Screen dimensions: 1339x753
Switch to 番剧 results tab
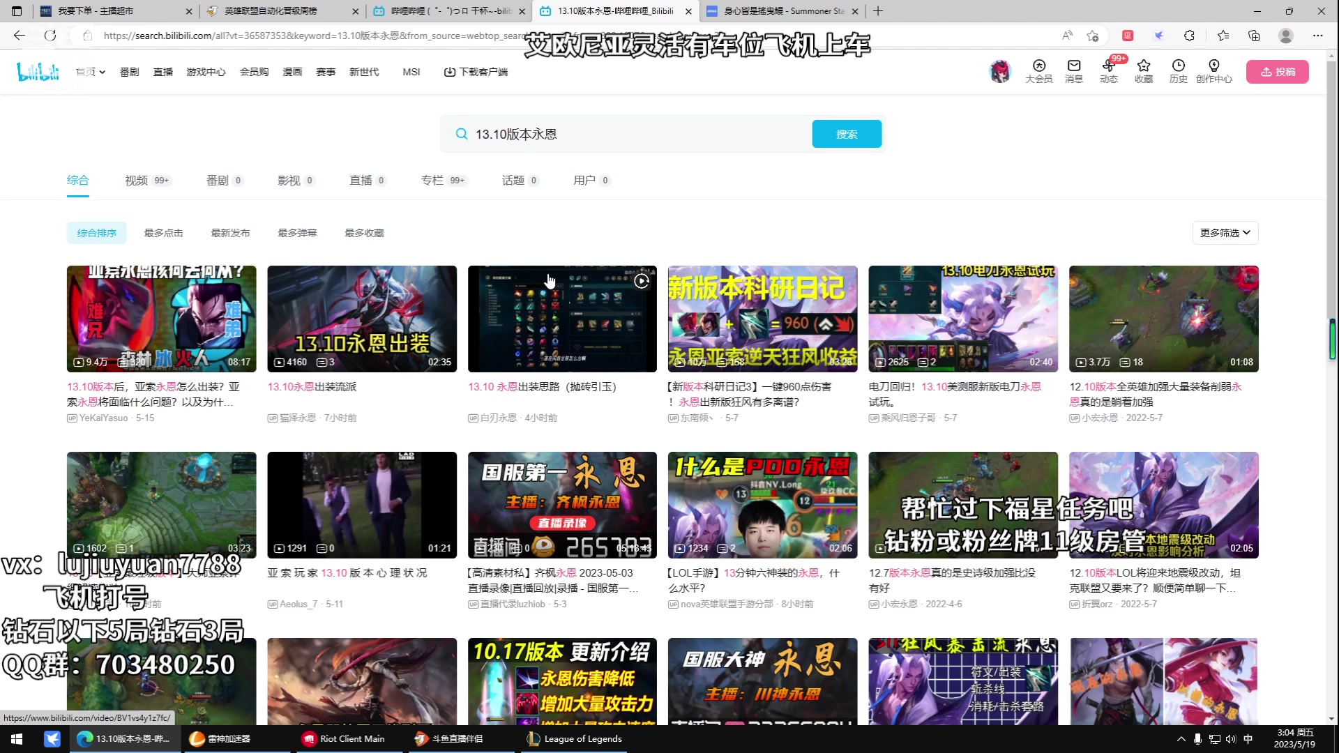pos(225,181)
